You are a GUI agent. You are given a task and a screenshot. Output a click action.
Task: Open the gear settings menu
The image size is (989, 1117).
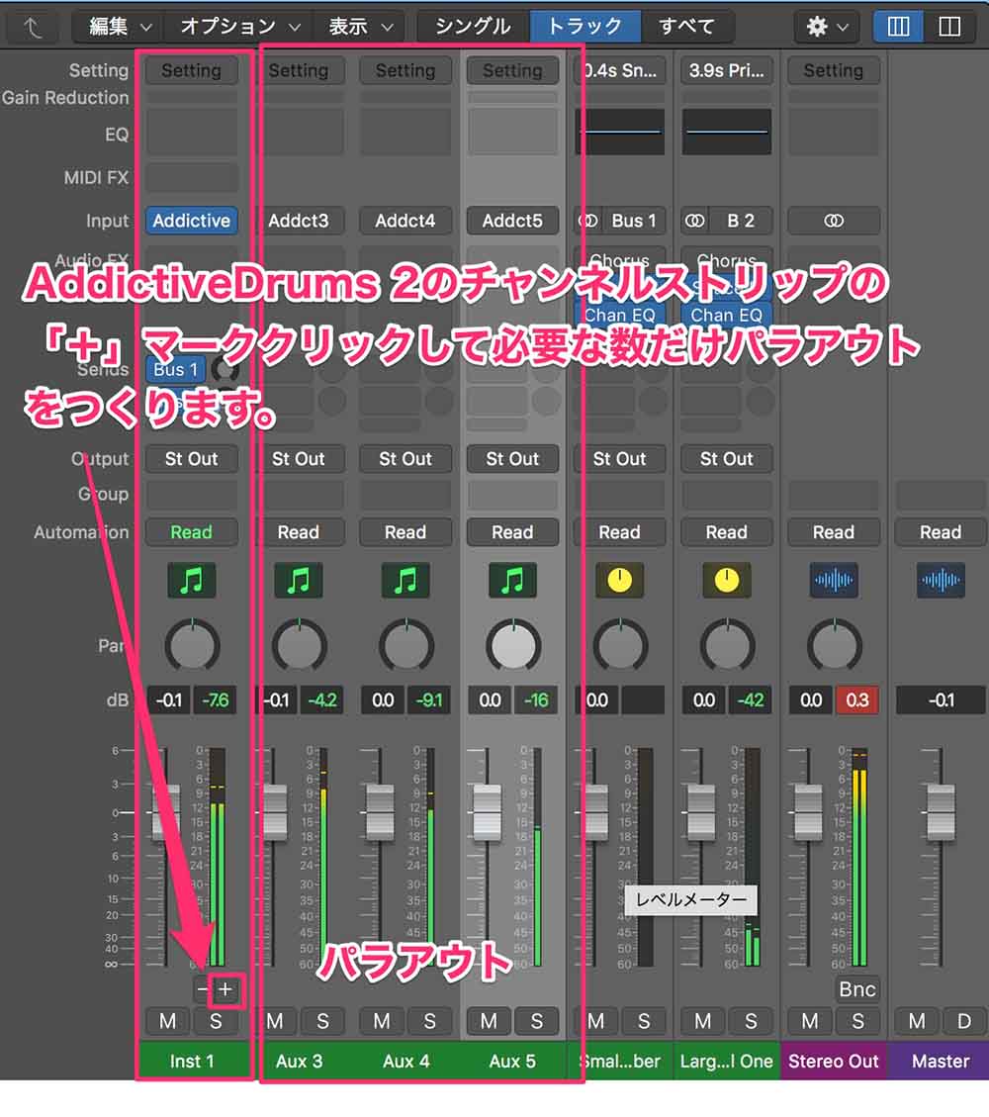pyautogui.click(x=827, y=27)
